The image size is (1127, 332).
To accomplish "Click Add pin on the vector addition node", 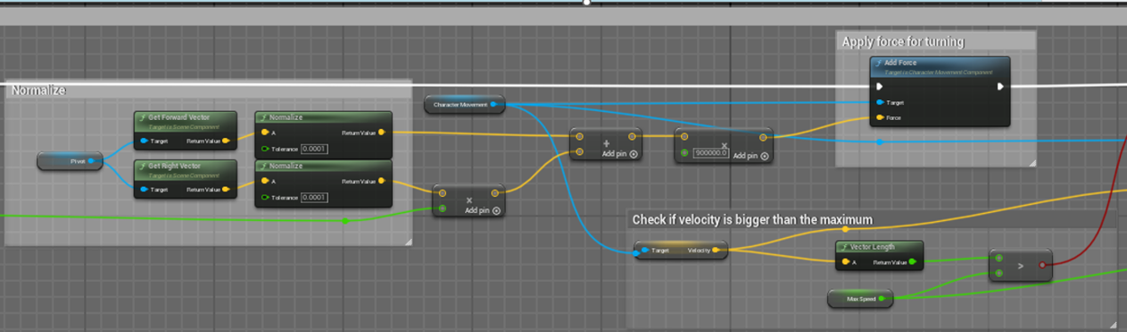I will coord(620,154).
